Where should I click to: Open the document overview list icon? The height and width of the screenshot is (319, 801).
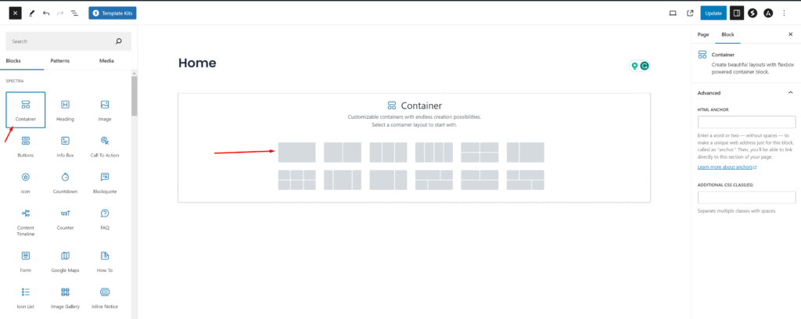click(74, 13)
